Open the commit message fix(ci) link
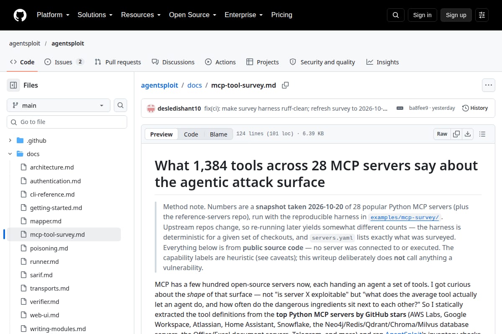The height and width of the screenshot is (334, 502). coord(296,108)
